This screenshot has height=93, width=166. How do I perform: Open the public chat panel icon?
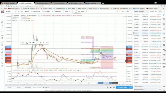[164, 45]
